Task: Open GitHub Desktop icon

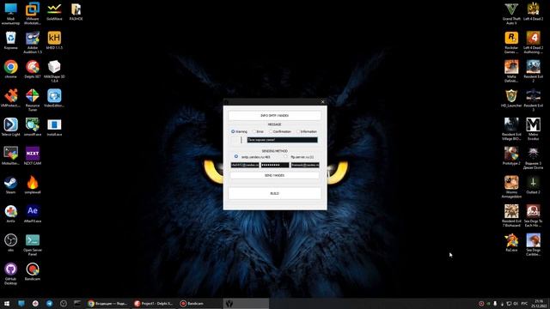Action: click(x=11, y=273)
